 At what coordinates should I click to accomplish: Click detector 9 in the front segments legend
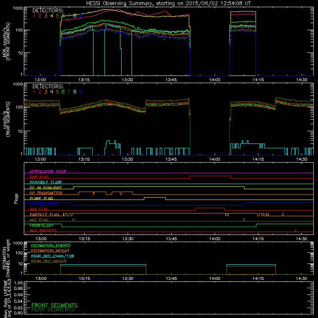tap(81, 16)
